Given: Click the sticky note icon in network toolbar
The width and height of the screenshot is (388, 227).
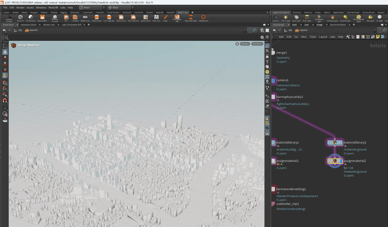Looking at the screenshot, I should [378, 37].
